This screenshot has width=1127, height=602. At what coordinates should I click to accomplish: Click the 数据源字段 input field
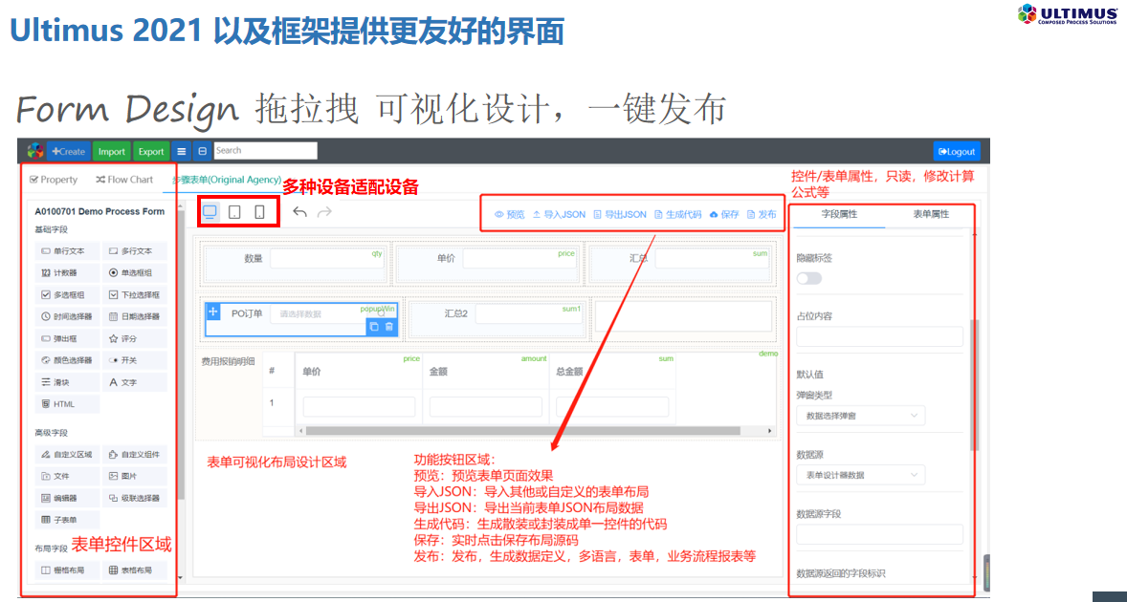pyautogui.click(x=880, y=534)
